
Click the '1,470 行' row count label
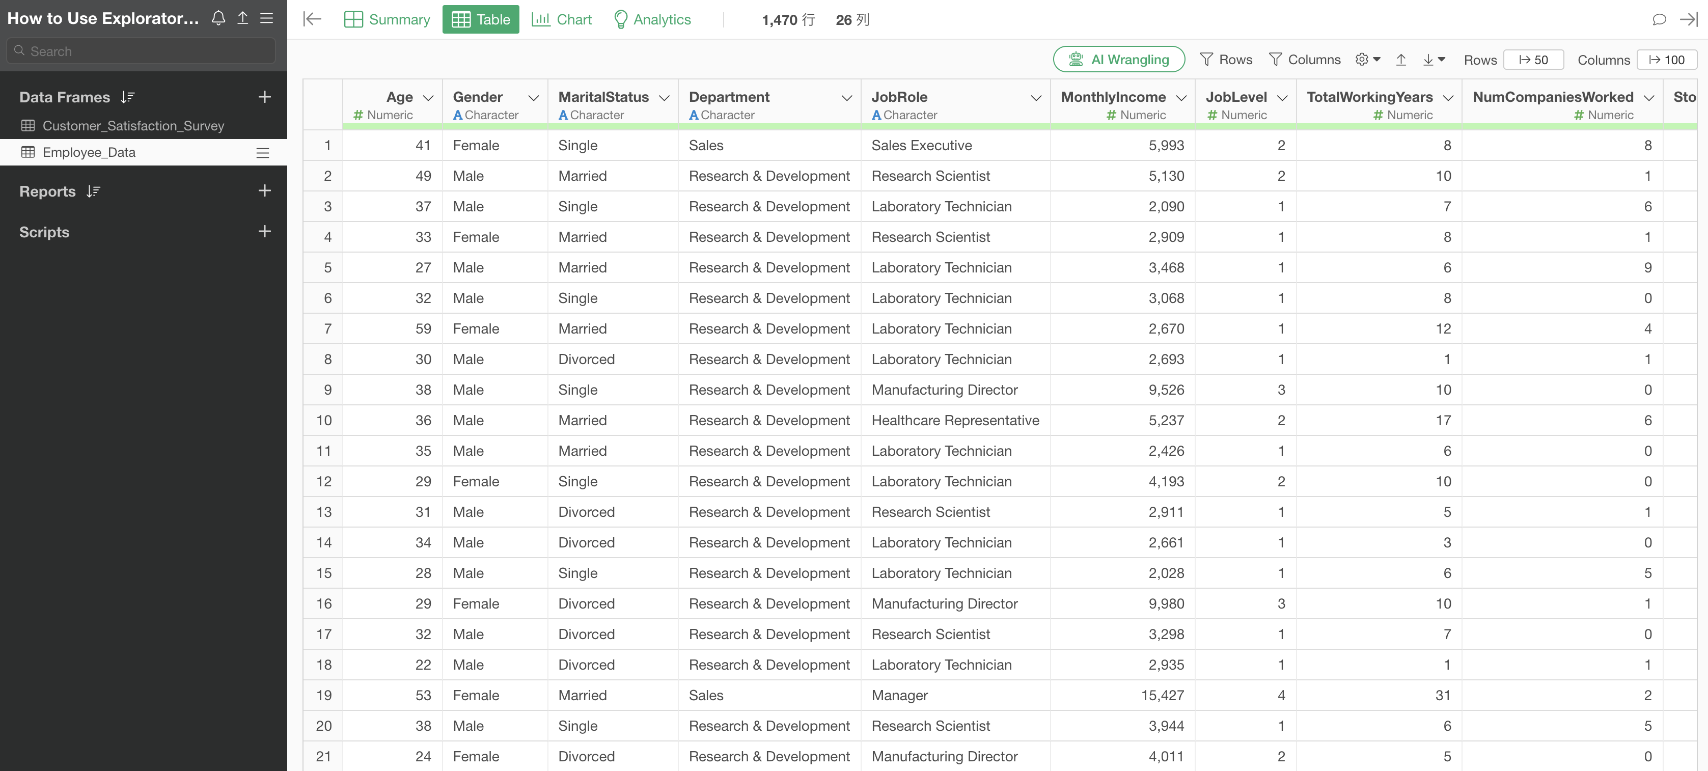pyautogui.click(x=788, y=20)
